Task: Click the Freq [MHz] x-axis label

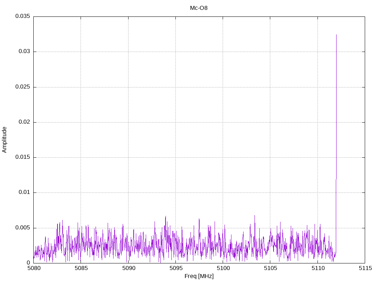Action: [x=199, y=276]
